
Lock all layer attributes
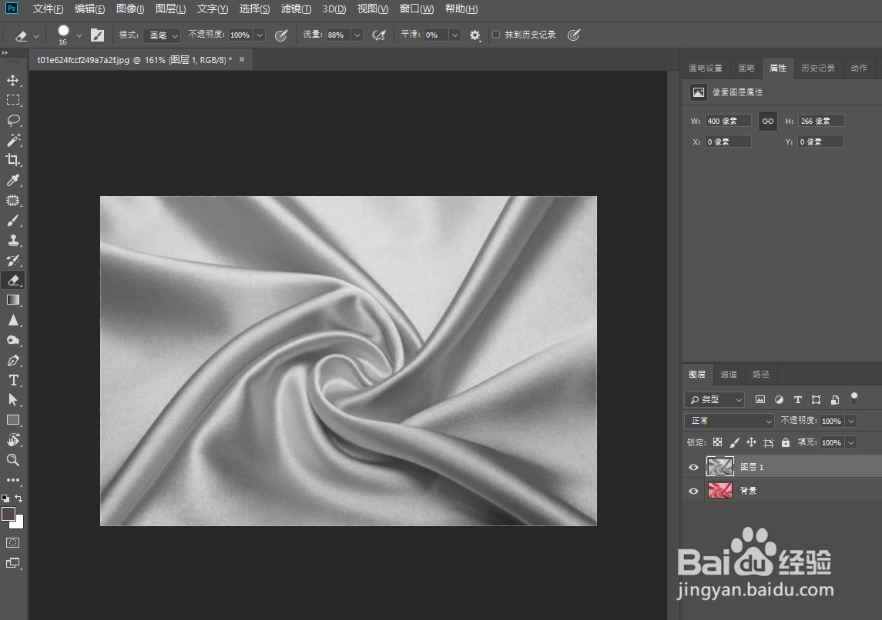(x=786, y=442)
